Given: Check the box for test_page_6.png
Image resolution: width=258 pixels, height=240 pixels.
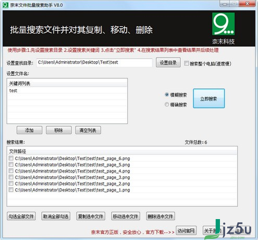Looking at the screenshot, I should point(11,158).
